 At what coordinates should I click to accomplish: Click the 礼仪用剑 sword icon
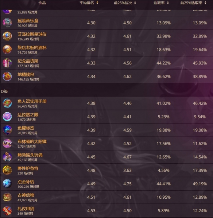[7, 210]
